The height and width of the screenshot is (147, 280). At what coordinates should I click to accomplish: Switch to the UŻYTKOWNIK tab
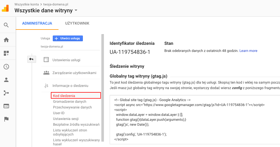77,23
